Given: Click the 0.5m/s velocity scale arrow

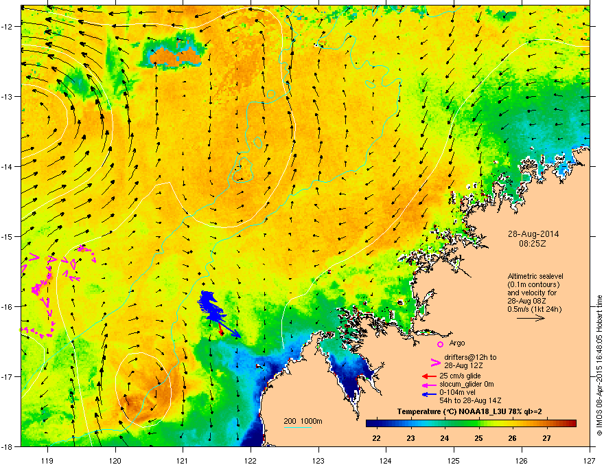Looking at the screenshot, I should pos(531,318).
